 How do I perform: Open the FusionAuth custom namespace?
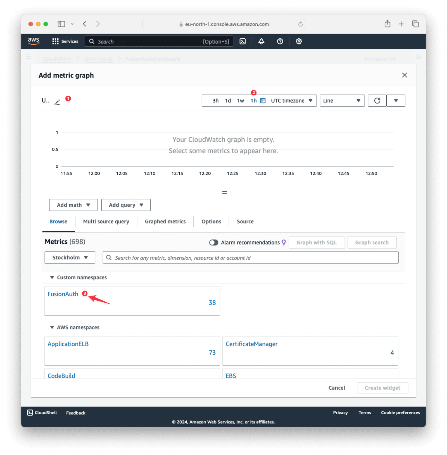pyautogui.click(x=63, y=294)
